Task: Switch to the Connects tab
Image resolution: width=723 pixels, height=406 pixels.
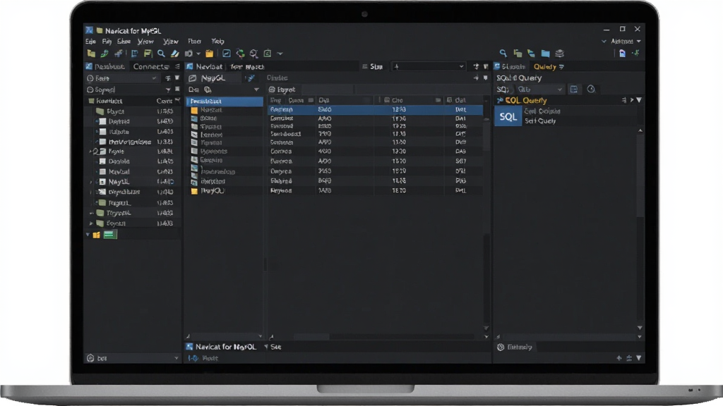Action: coord(150,67)
